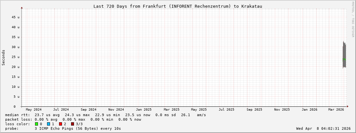Click the '25 u' y-axis tick label

16,57
